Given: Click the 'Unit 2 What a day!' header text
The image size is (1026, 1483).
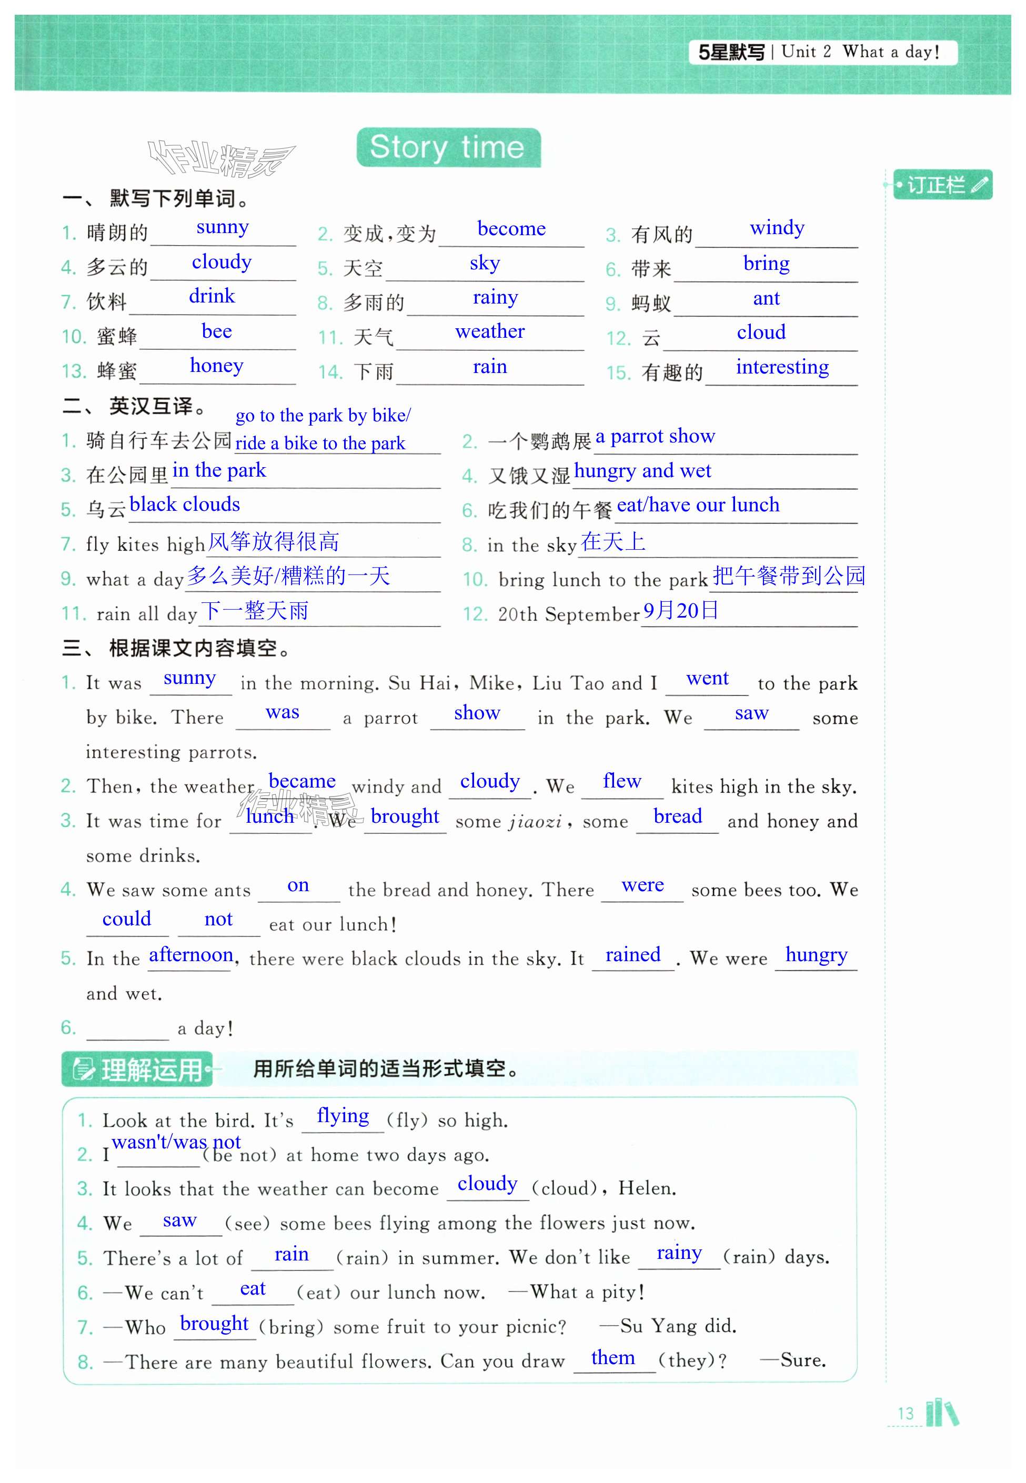Looking at the screenshot, I should point(860,52).
